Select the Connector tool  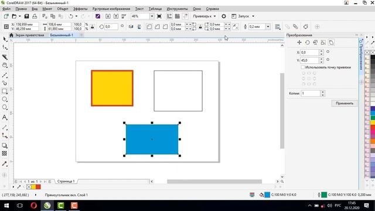[x=5, y=135]
